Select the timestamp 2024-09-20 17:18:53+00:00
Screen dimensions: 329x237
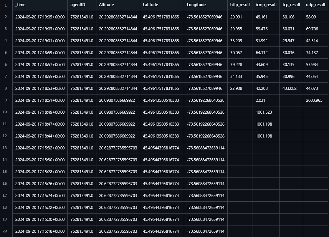pyautogui.click(x=40, y=89)
